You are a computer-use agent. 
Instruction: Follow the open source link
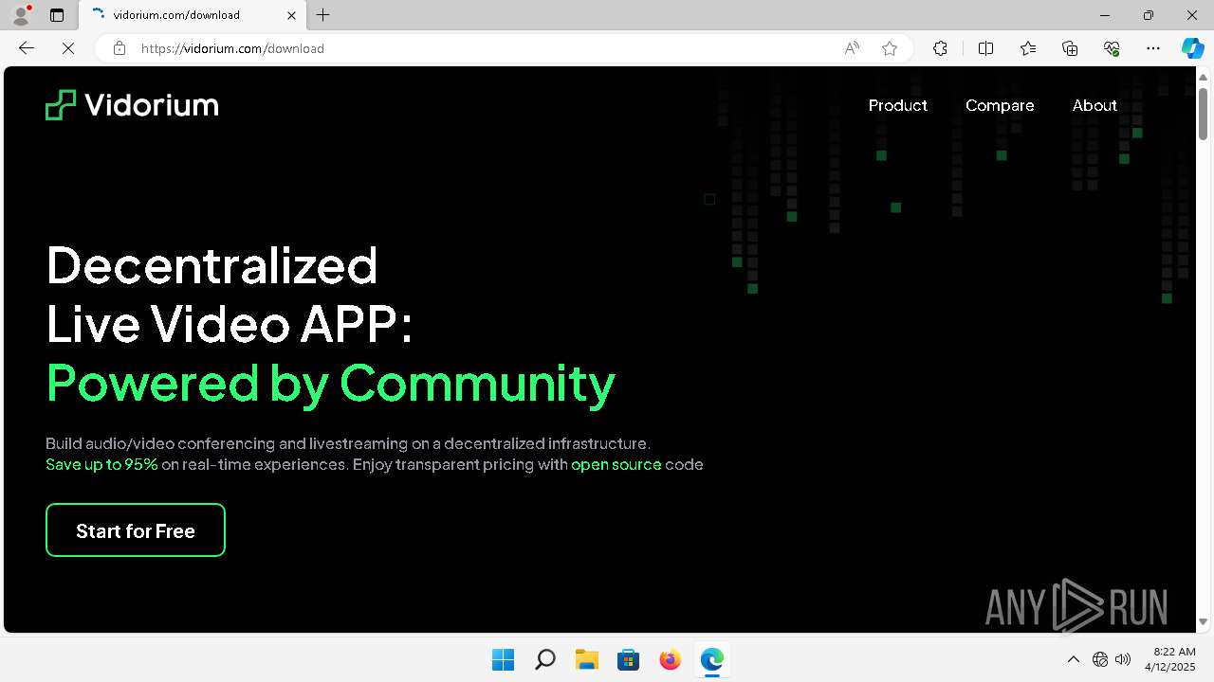tap(616, 464)
